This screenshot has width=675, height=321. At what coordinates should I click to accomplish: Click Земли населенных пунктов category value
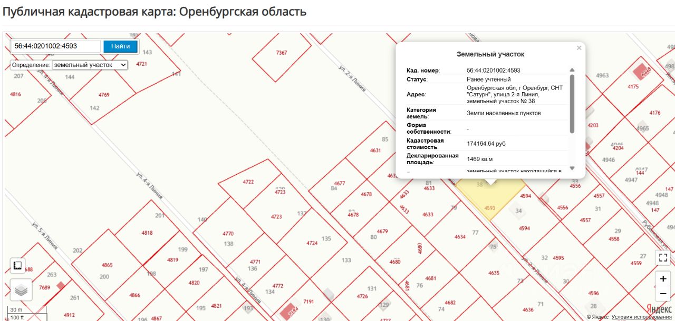504,113
